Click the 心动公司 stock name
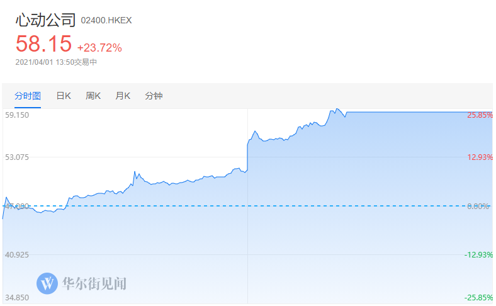Viewport: 496px width, 306px height. pos(45,20)
